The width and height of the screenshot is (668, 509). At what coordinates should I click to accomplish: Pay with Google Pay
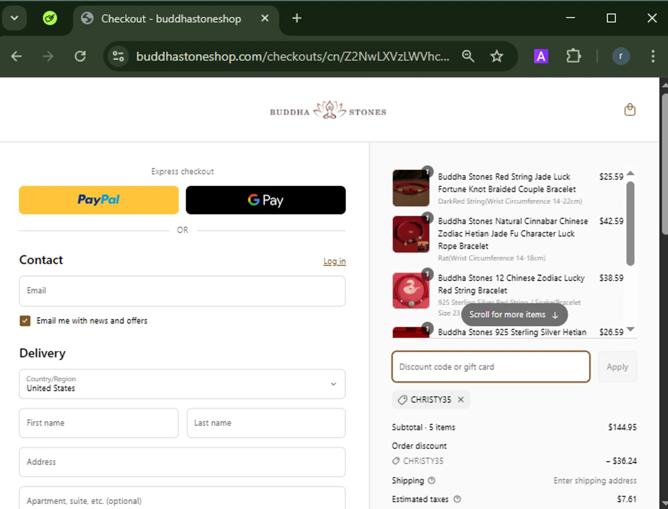[266, 200]
